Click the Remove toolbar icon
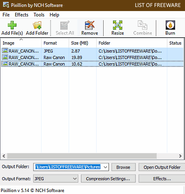 point(90,25)
